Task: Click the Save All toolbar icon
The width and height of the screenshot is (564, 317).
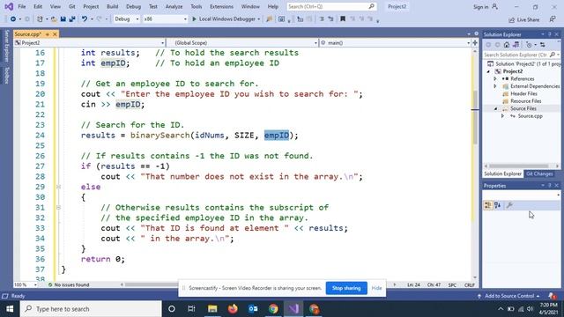Action: pos(72,19)
